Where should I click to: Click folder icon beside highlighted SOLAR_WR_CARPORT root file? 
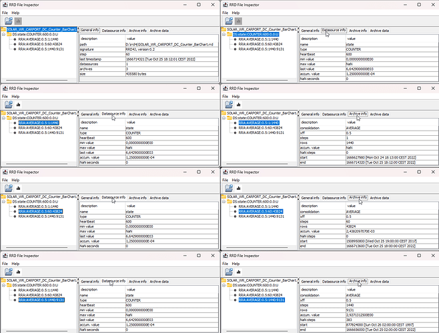coord(3,29)
